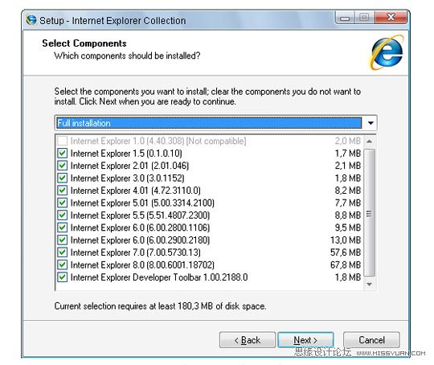The image size is (434, 365).
Task: Click the 13,0 MB size value
Action: coord(346,240)
